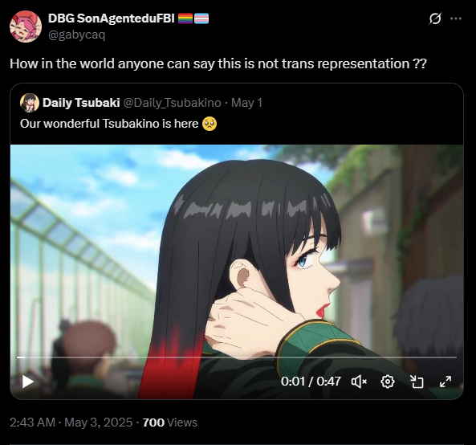
Task: Click the @Daily_Tsubakino handle
Action: click(x=172, y=103)
